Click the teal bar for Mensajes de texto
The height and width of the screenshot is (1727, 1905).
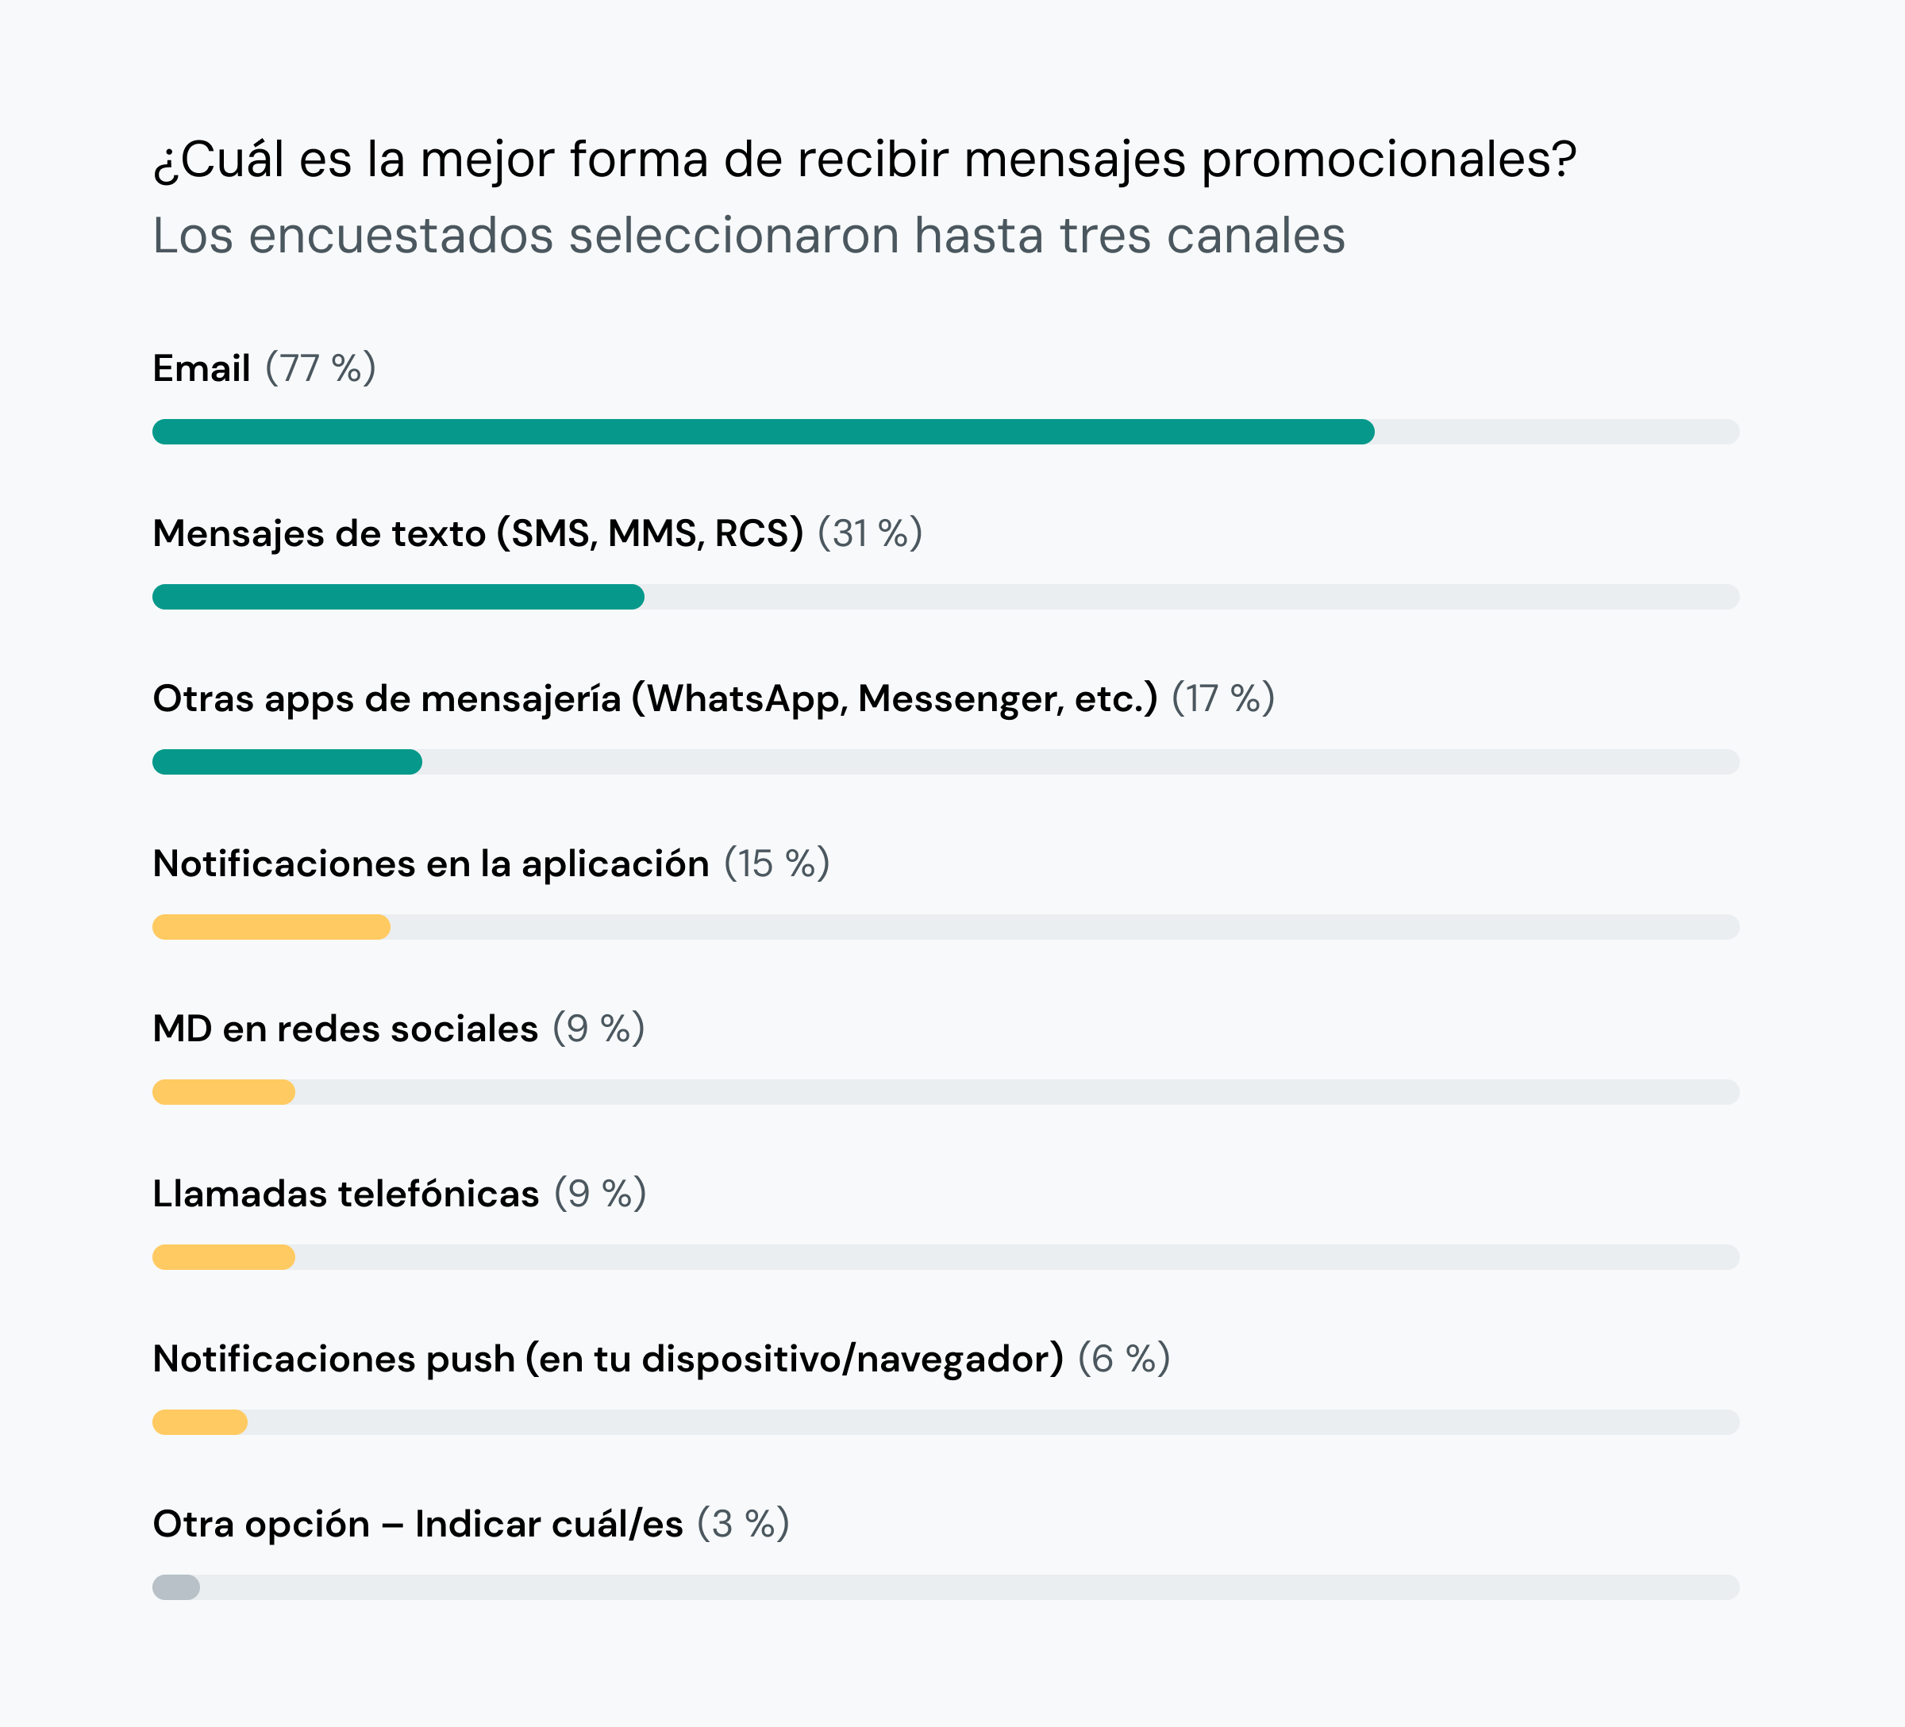click(x=398, y=597)
